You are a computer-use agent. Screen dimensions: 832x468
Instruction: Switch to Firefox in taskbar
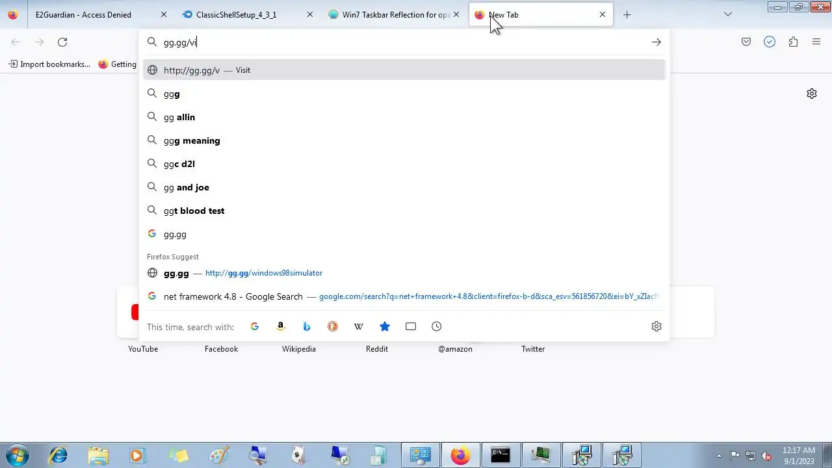[460, 455]
